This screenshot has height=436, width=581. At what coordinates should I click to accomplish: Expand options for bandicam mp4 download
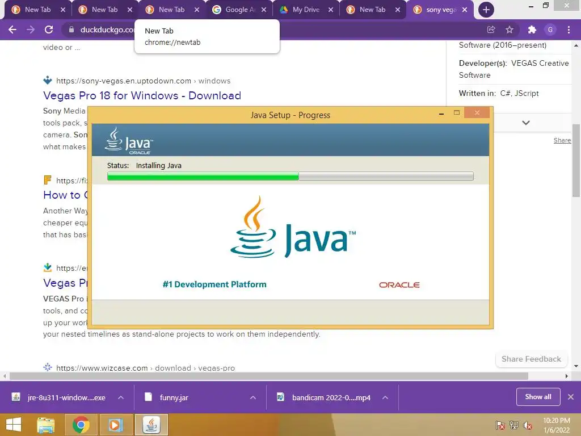(x=385, y=397)
